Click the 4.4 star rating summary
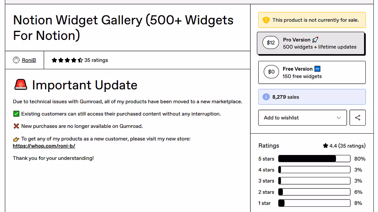The width and height of the screenshot is (378, 212). pyautogui.click(x=344, y=146)
